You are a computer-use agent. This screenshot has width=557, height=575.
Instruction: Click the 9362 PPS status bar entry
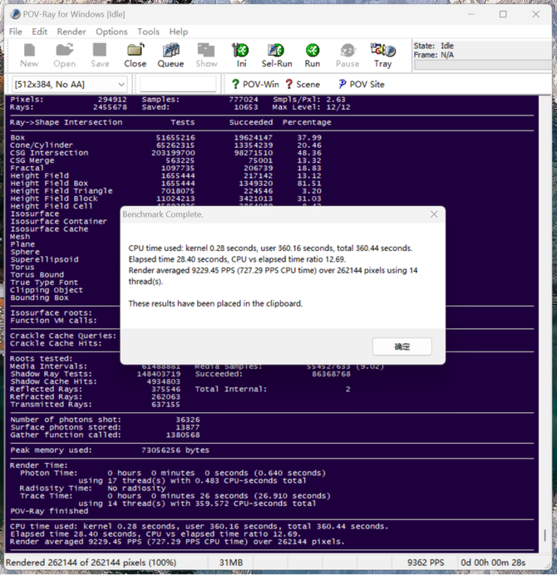426,563
